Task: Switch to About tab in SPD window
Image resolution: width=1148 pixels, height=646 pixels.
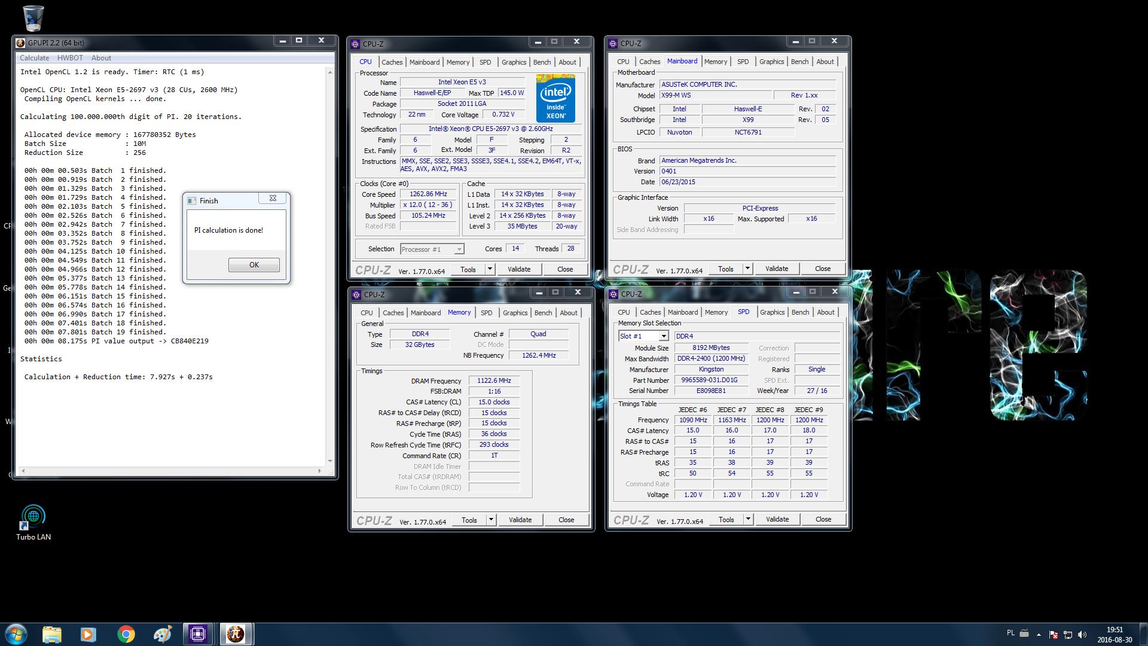Action: 825,312
